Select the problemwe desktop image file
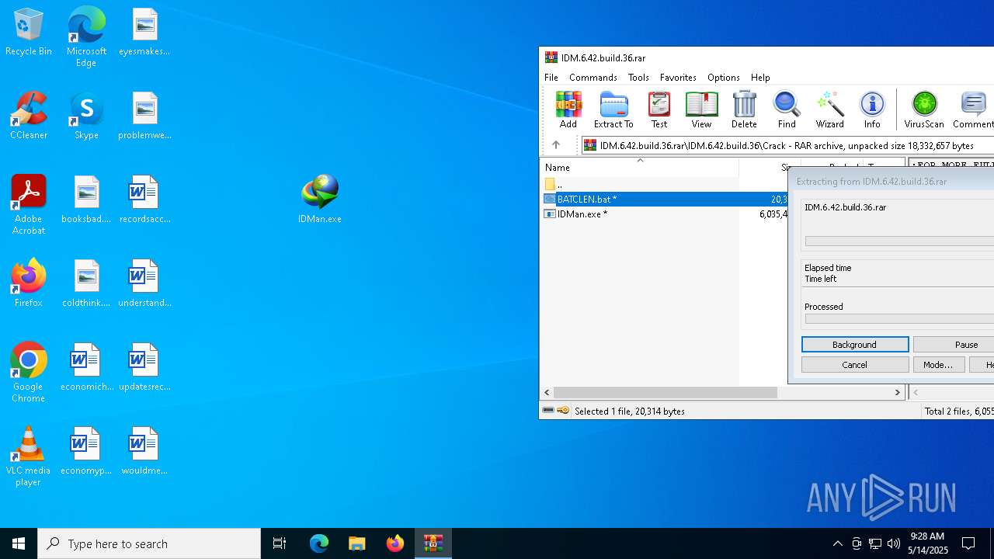Viewport: 994px width, 559px height. [144, 116]
